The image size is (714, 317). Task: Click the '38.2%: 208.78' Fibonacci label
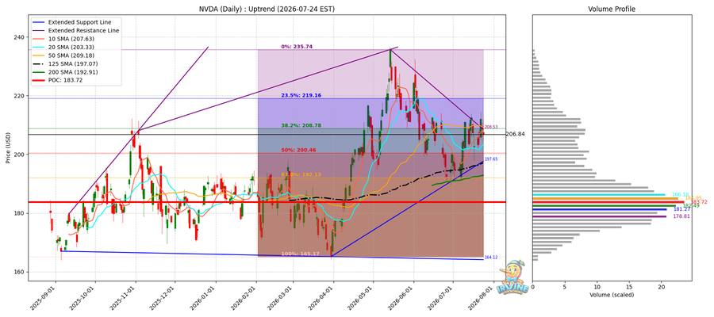(x=299, y=125)
